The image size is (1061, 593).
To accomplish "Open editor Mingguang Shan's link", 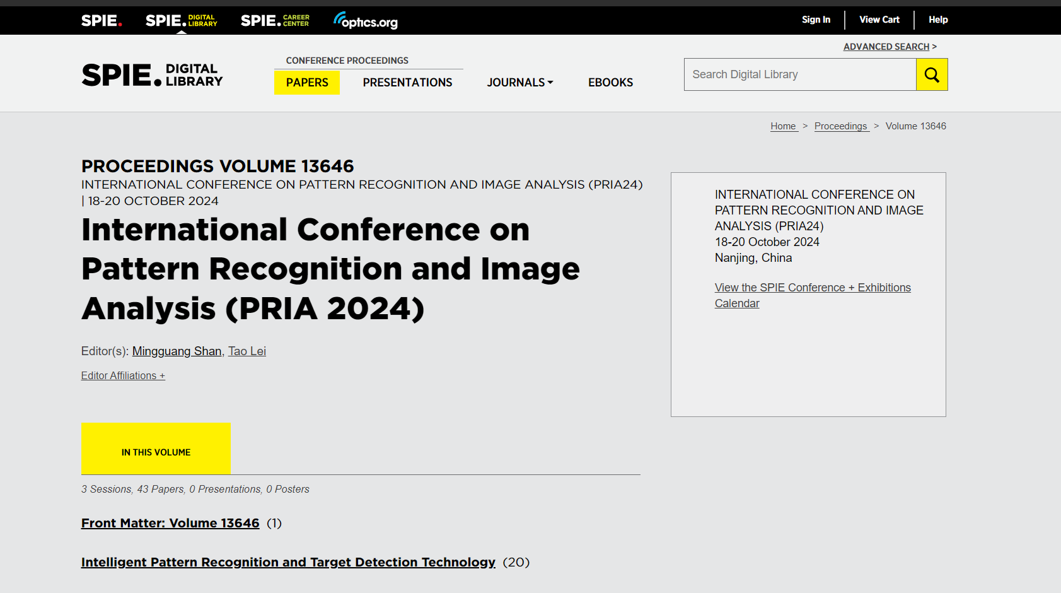I will [177, 351].
